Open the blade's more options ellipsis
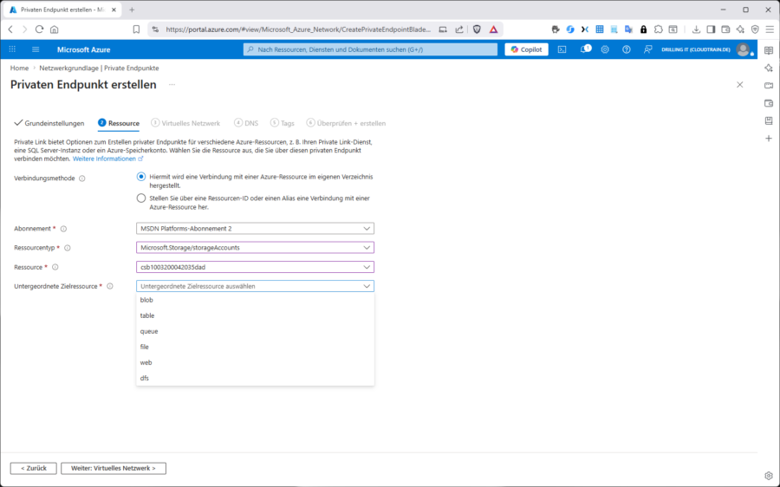Image resolution: width=780 pixels, height=487 pixels. (172, 85)
